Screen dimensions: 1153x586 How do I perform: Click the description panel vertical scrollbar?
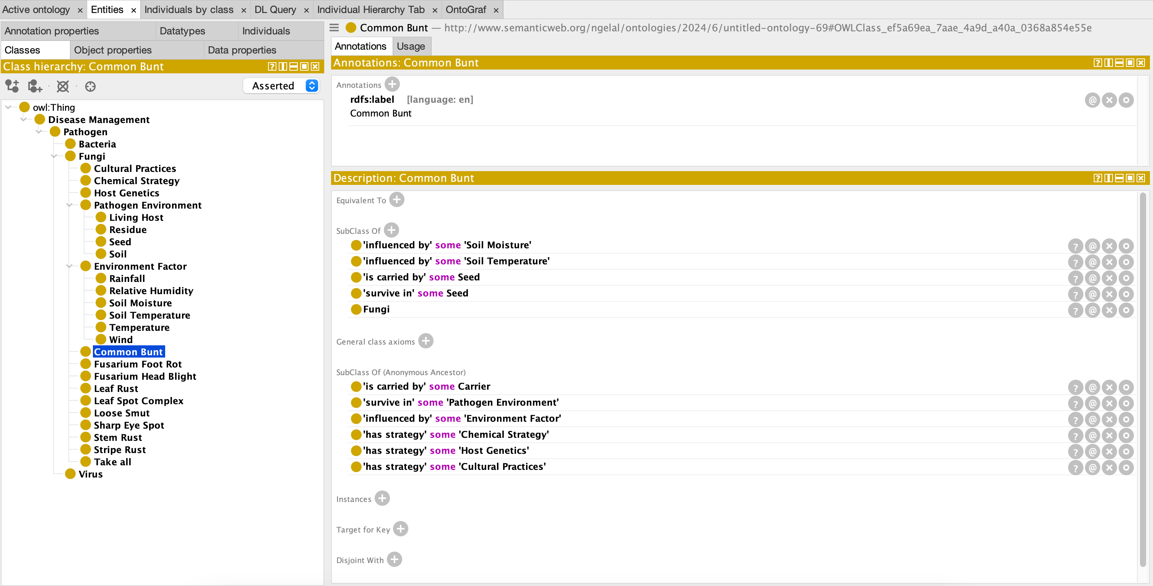pyautogui.click(x=1142, y=380)
